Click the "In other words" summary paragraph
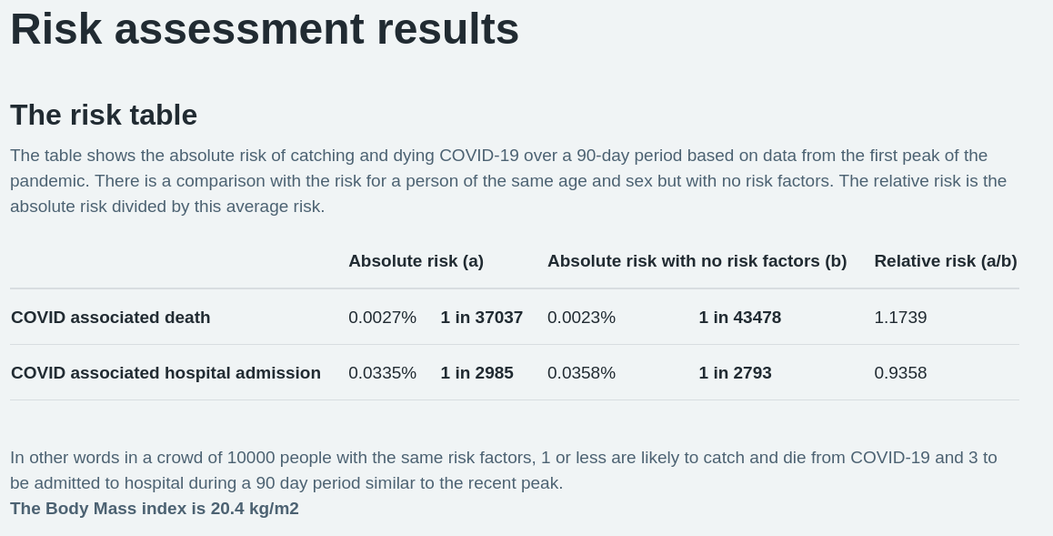The image size is (1053, 536). [x=503, y=470]
